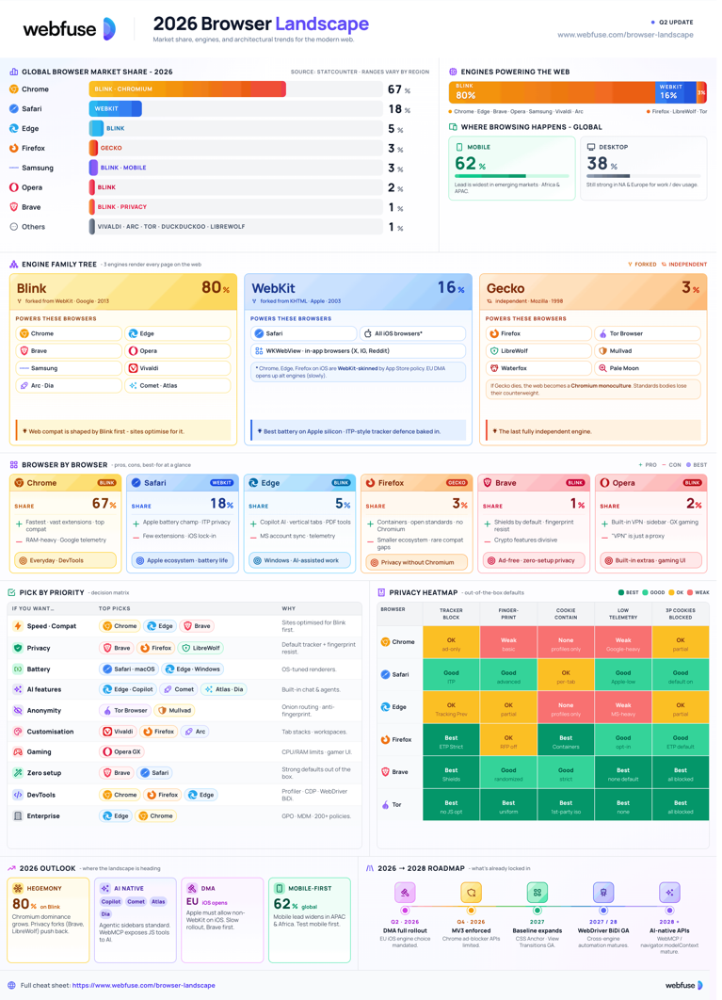Click Firefox's 'Best Containers' Cookie Contain cell

point(566,740)
